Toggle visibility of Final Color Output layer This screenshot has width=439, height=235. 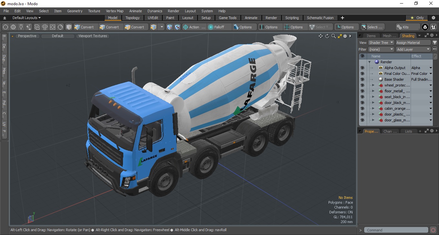click(362, 74)
